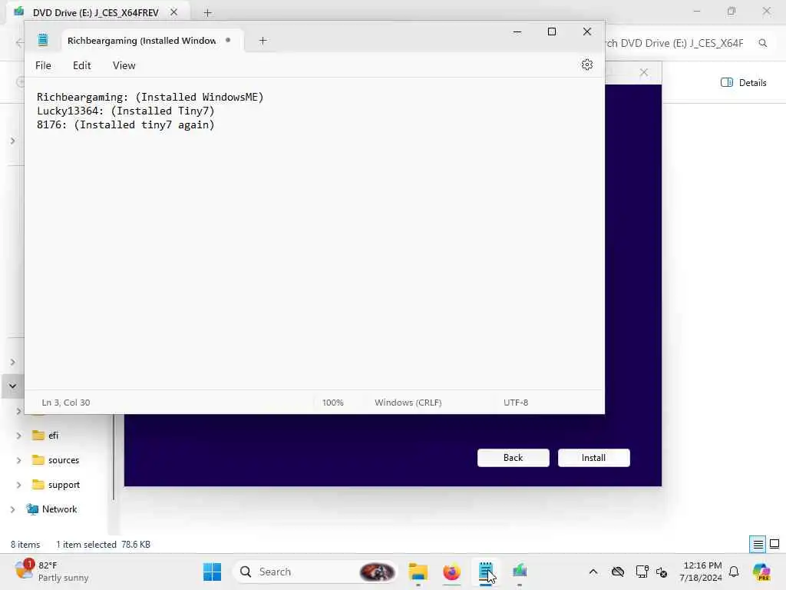This screenshot has height=590, width=786.
Task: Select the sources folder
Action: click(x=55, y=460)
